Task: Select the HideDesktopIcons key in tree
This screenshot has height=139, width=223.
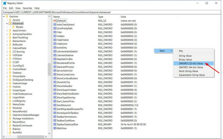Action: click(22, 94)
